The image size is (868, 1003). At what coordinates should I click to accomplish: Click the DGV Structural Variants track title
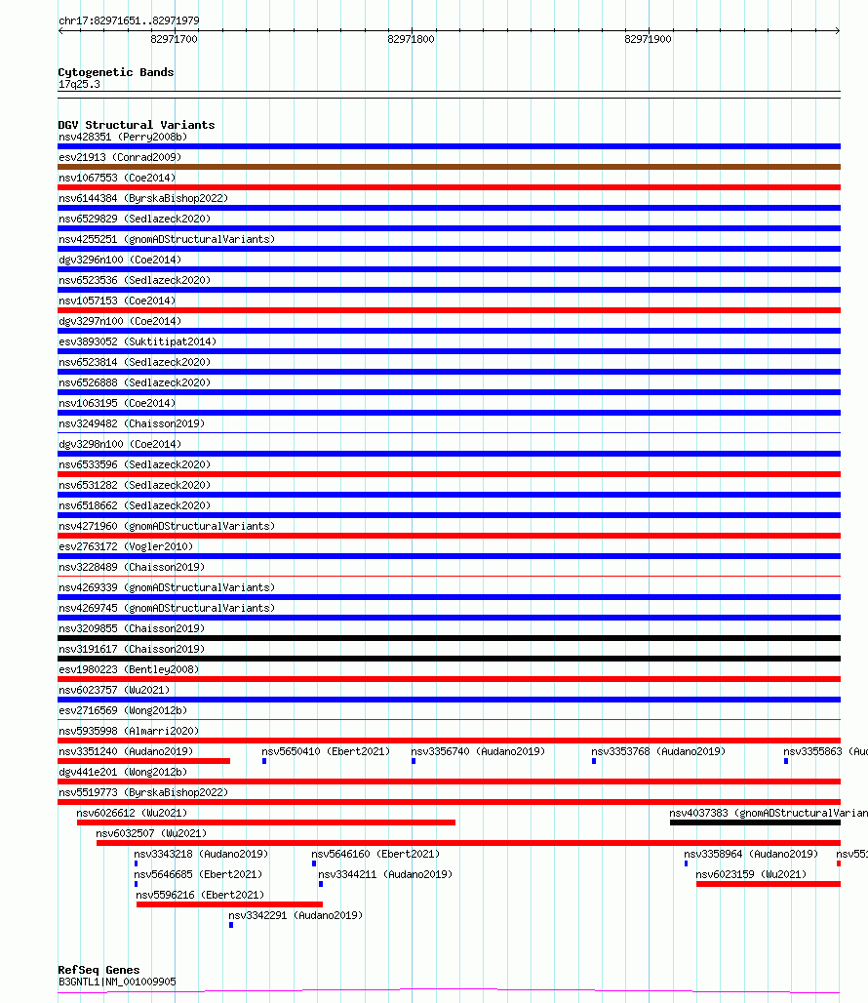[x=137, y=125]
